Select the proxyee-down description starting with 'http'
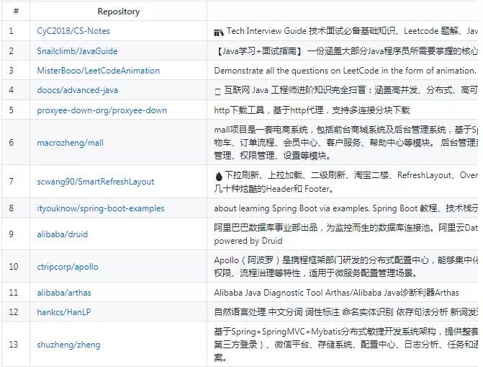Viewport: 483px width, 367px height. 312,110
